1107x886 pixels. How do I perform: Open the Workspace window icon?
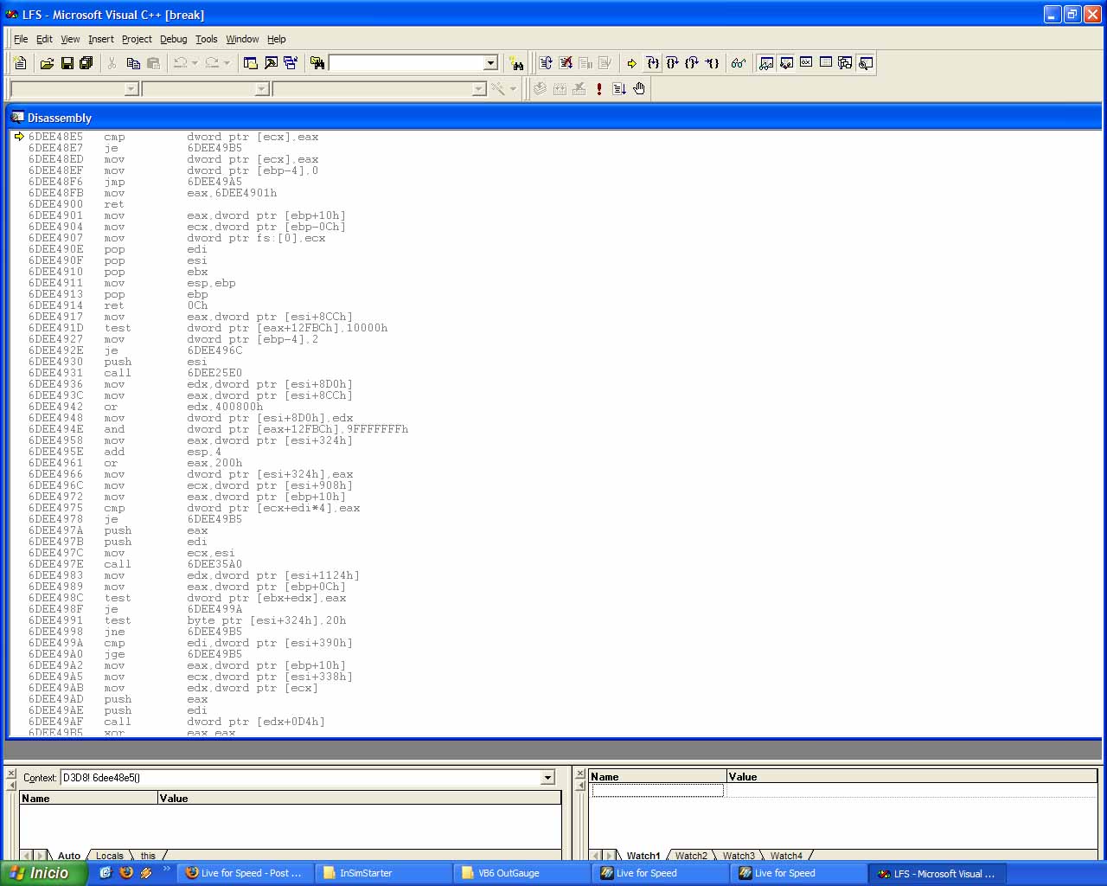(251, 63)
